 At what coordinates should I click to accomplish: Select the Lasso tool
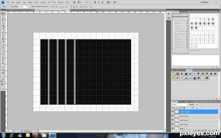pos(3,20)
